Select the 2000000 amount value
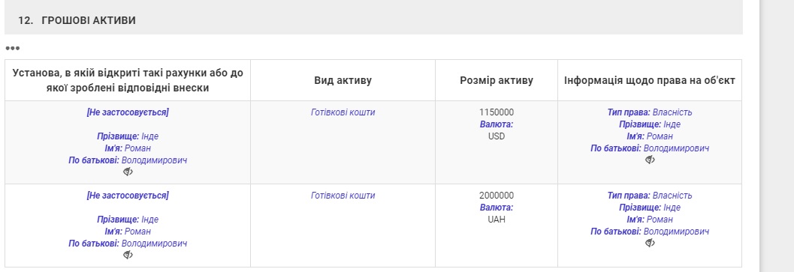The image size is (794, 272). (x=497, y=196)
